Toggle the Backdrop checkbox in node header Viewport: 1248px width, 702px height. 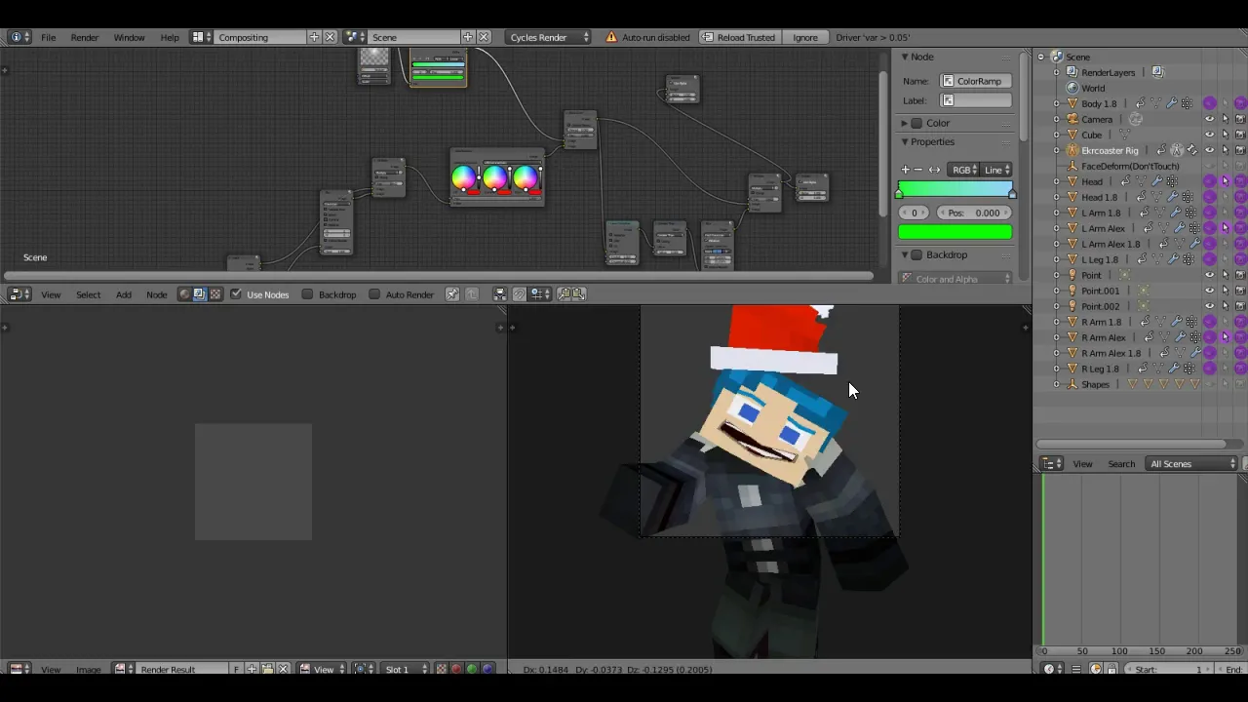click(x=307, y=294)
